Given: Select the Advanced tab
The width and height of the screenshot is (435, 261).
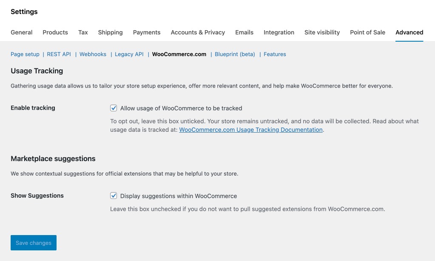Looking at the screenshot, I should click(409, 32).
